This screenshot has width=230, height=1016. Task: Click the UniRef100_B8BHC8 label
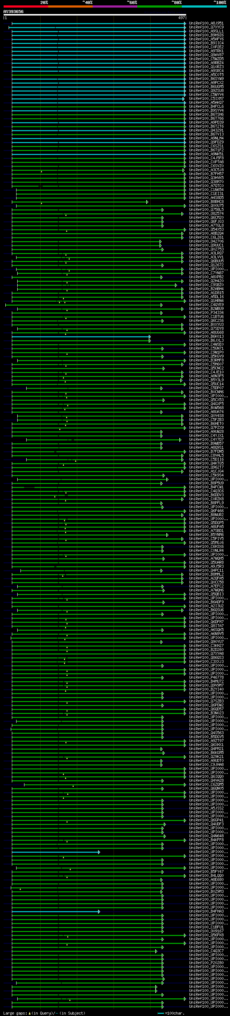[206, 201]
